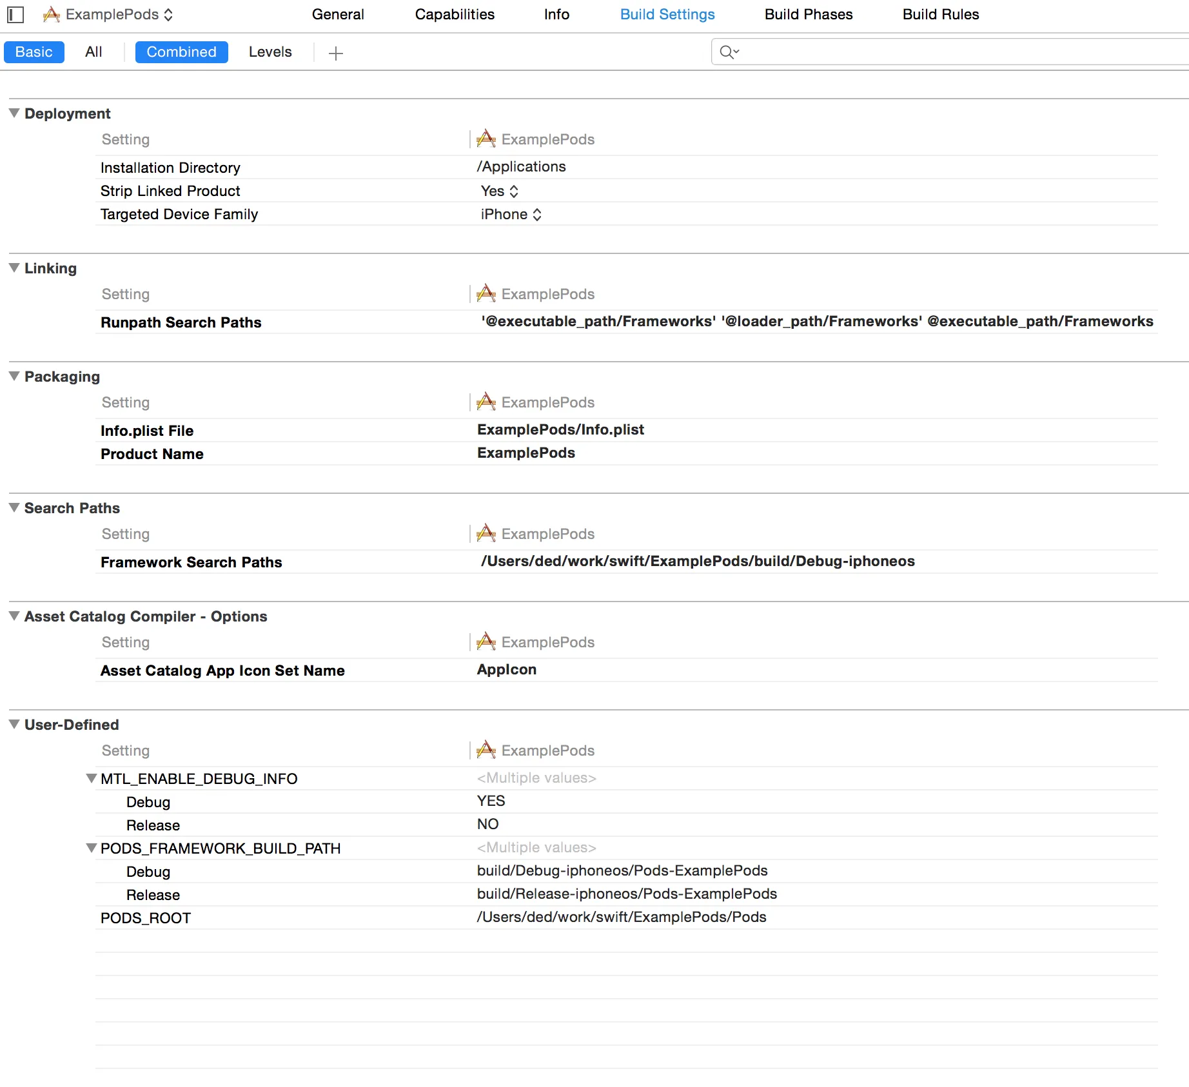
Task: Click ExamplePods column icon in User-Defined section
Action: pos(486,750)
